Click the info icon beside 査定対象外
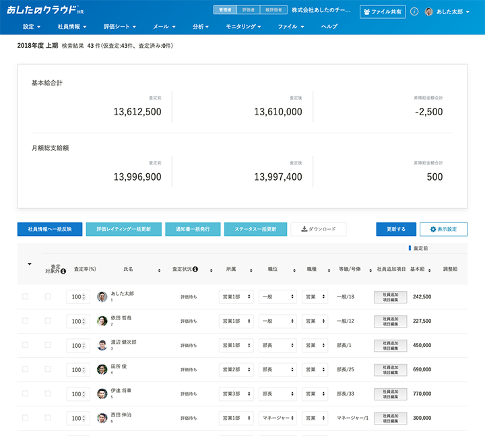The width and height of the screenshot is (485, 436). click(x=63, y=272)
